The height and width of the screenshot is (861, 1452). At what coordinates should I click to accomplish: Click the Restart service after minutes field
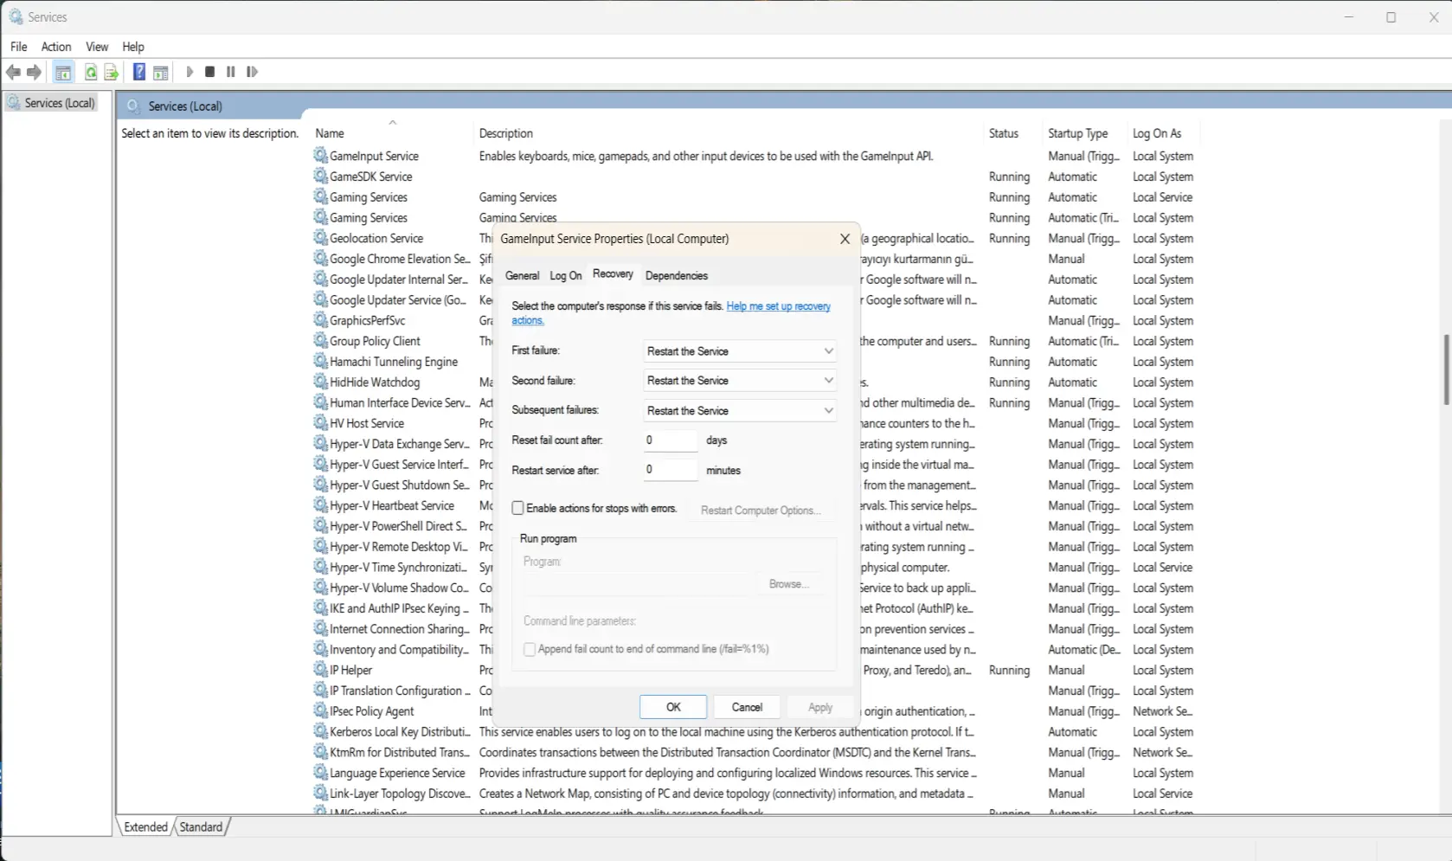coord(670,470)
